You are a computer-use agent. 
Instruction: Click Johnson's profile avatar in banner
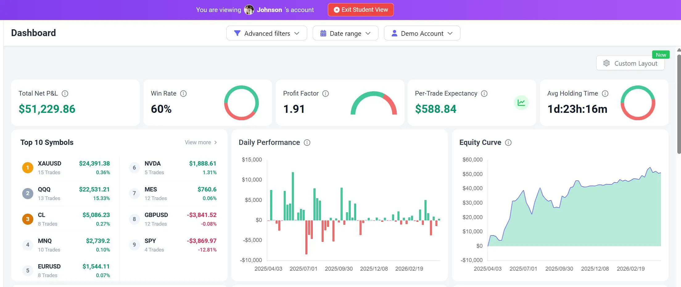coord(249,10)
